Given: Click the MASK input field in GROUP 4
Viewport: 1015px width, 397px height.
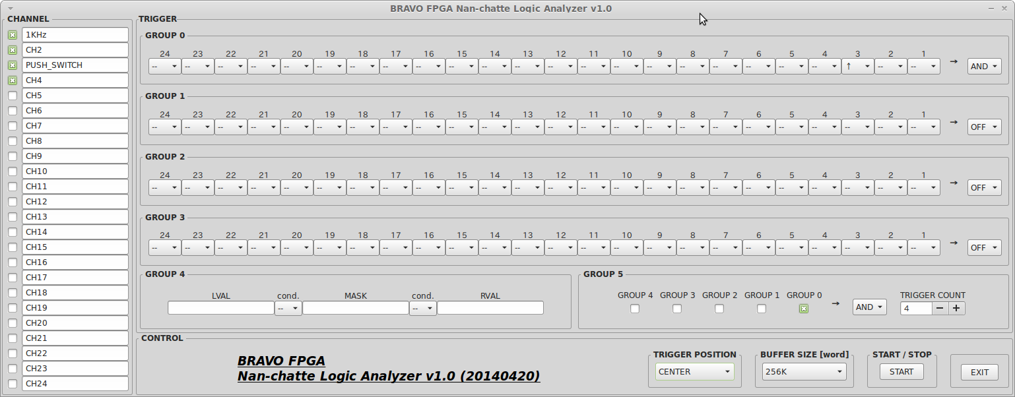Looking at the screenshot, I should point(356,307).
